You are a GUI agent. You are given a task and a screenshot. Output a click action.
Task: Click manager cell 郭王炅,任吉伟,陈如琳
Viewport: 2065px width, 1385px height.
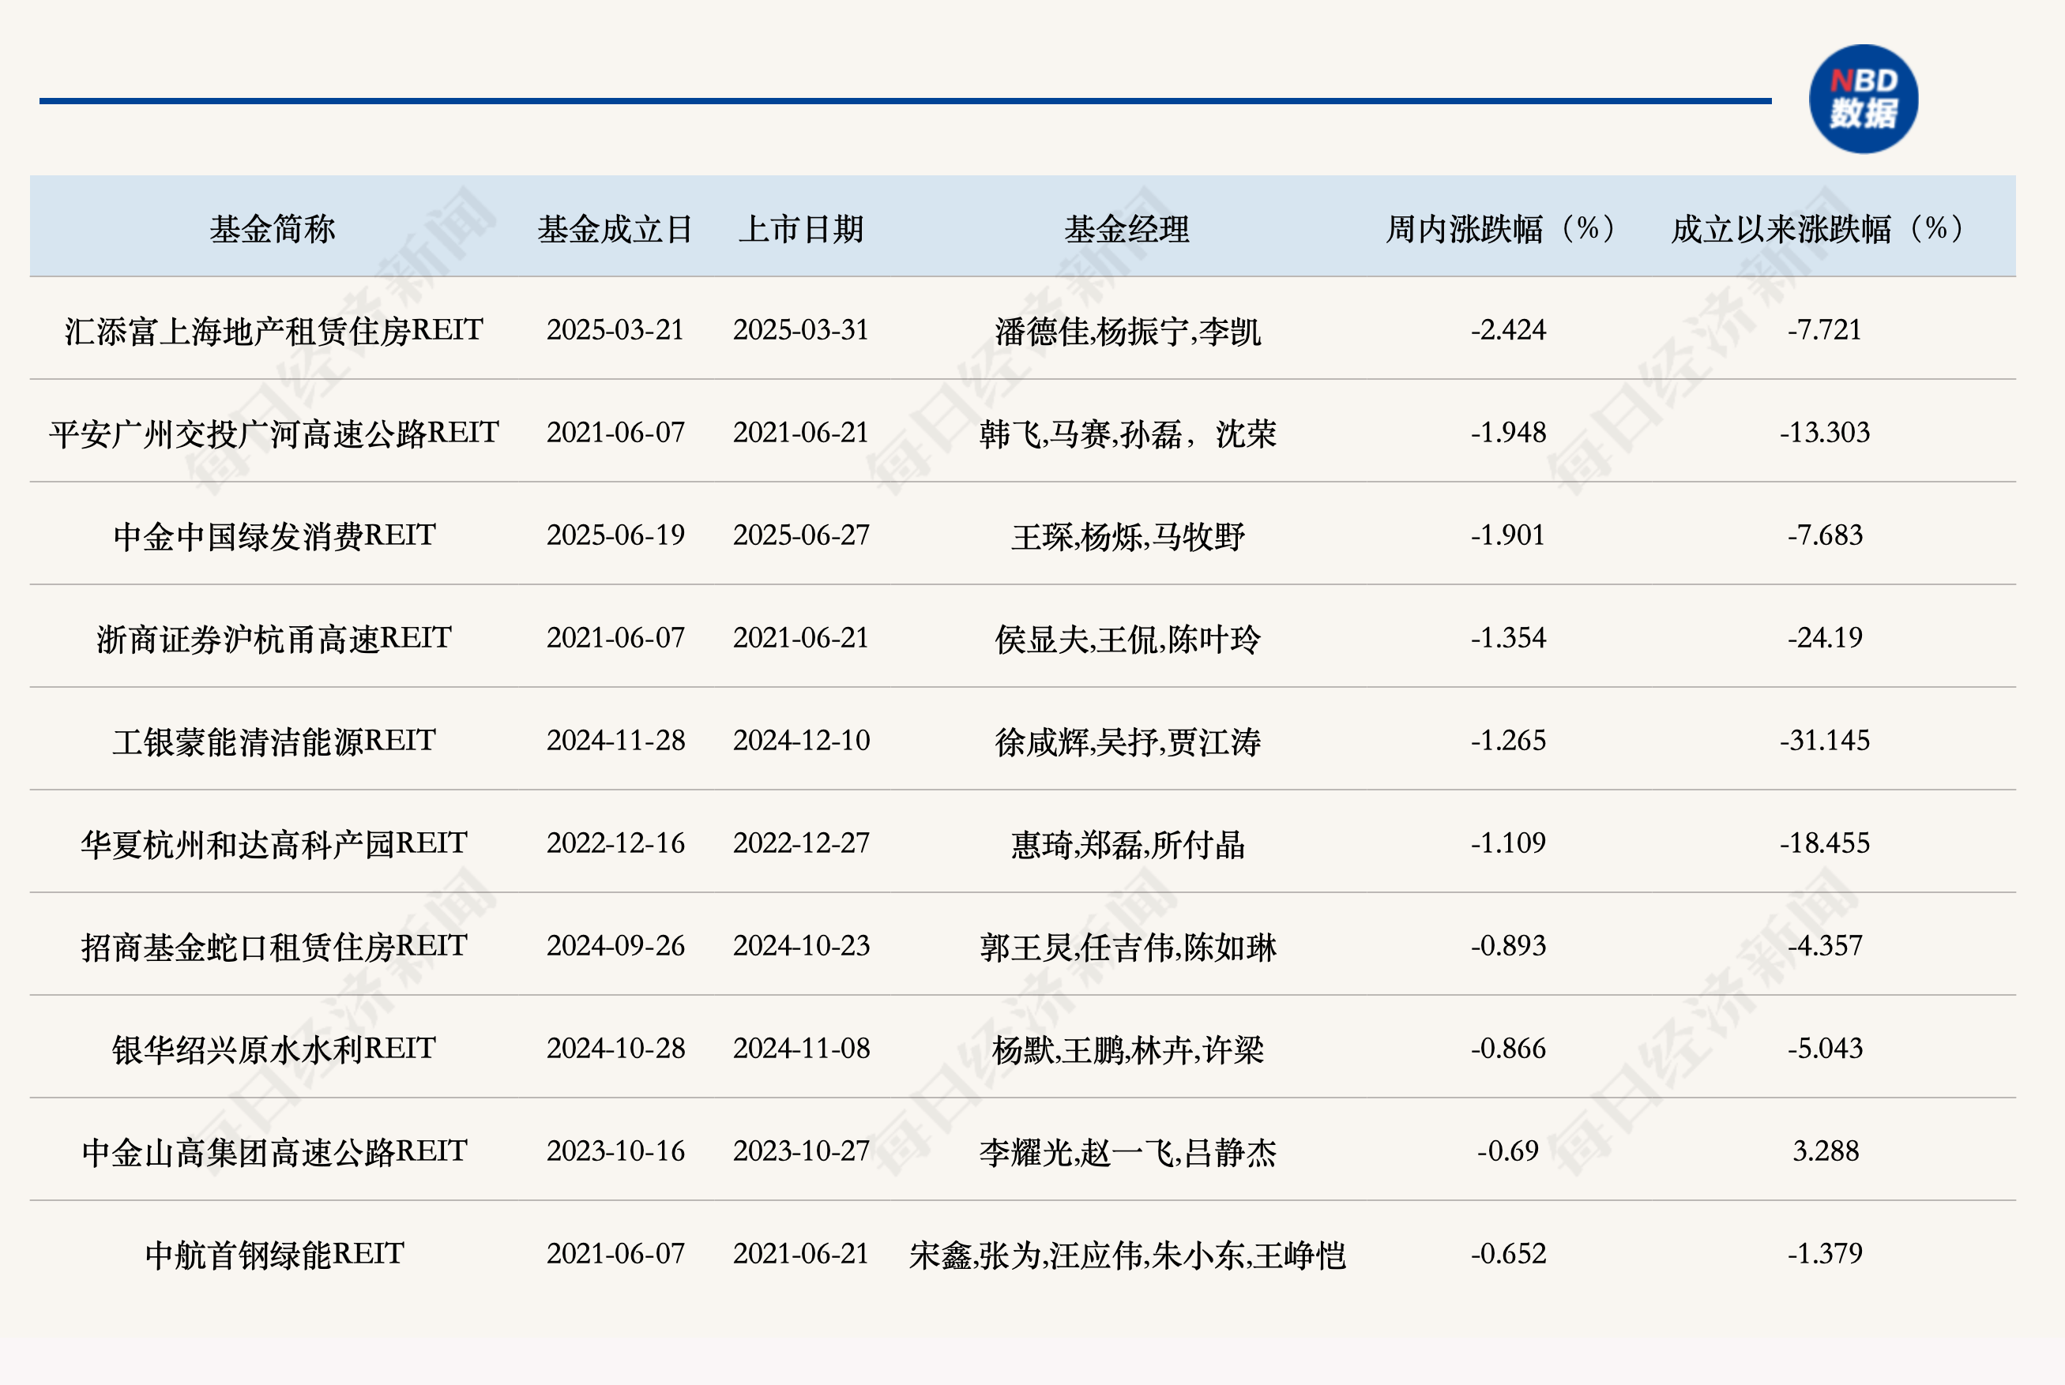[x=1127, y=947]
